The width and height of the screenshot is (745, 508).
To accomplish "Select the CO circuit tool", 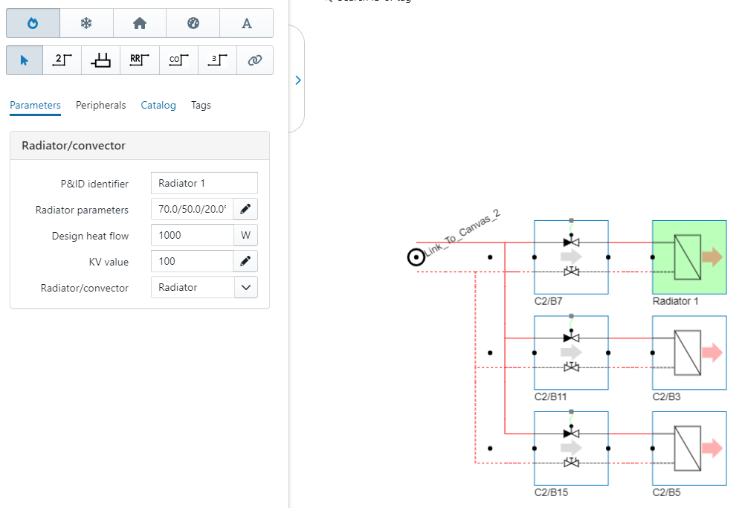I will pos(178,60).
